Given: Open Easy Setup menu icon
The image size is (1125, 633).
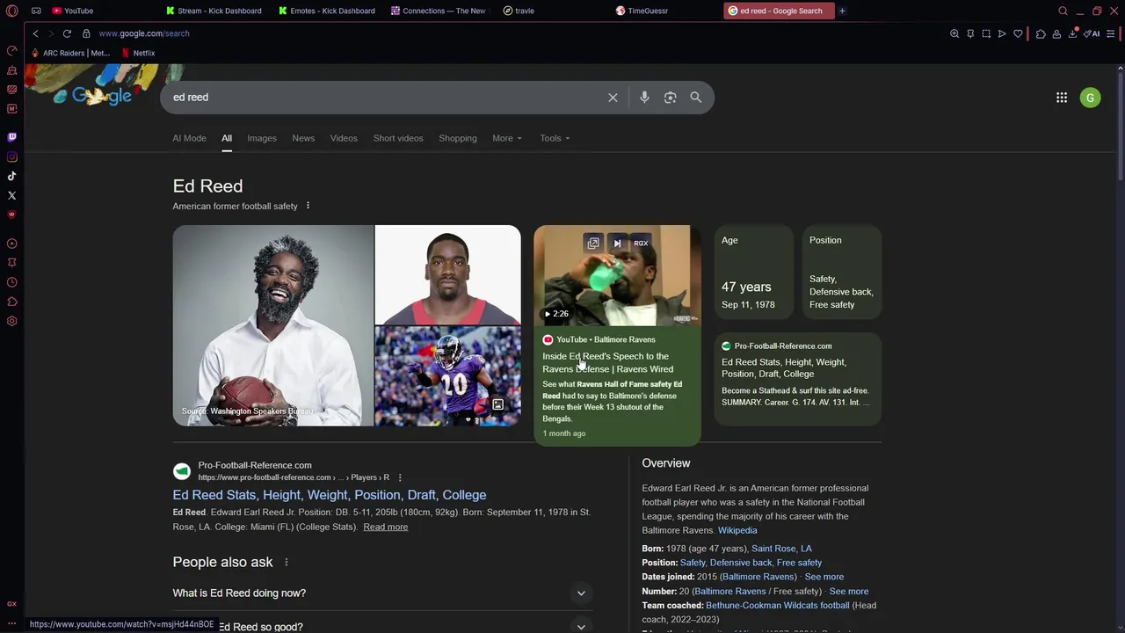Looking at the screenshot, I should coord(1111,33).
